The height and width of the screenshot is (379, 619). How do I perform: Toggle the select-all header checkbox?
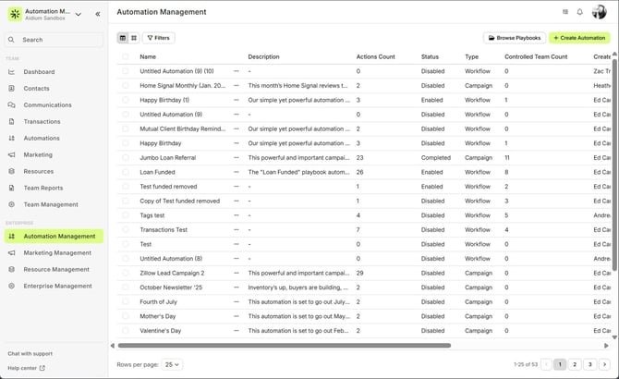tap(126, 56)
